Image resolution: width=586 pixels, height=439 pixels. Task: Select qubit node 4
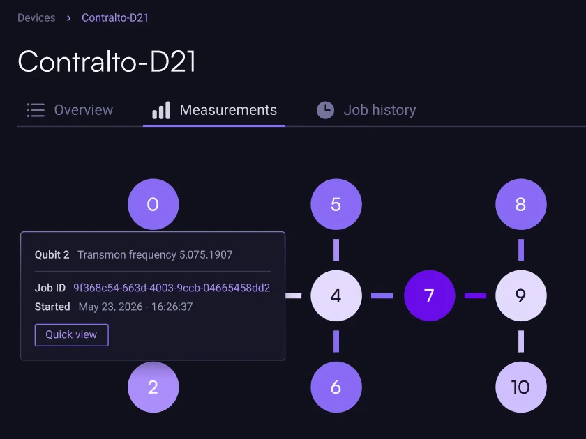point(336,295)
